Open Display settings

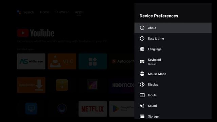click(x=173, y=84)
